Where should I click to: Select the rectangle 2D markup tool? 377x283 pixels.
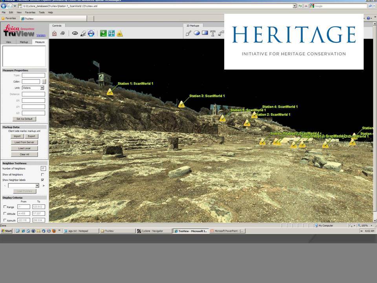(x=205, y=33)
